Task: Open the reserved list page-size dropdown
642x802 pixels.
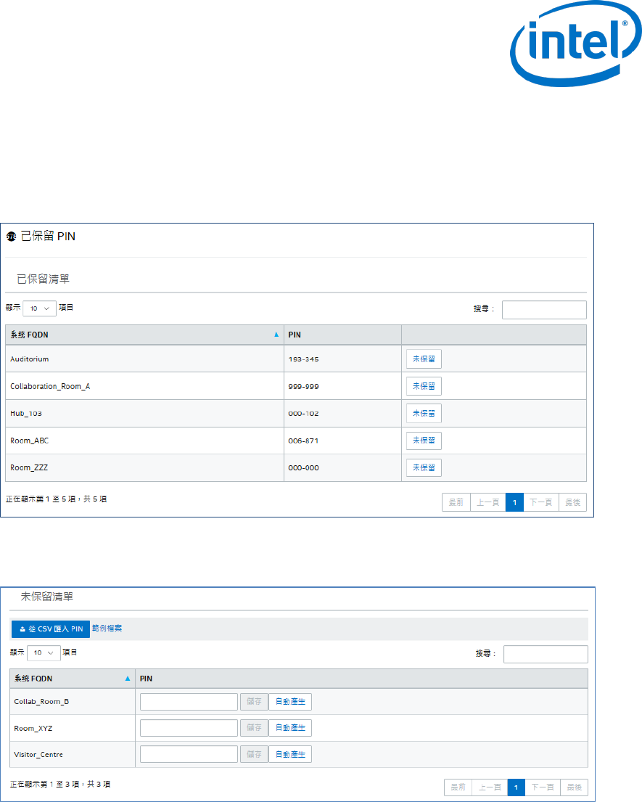Action: [40, 308]
